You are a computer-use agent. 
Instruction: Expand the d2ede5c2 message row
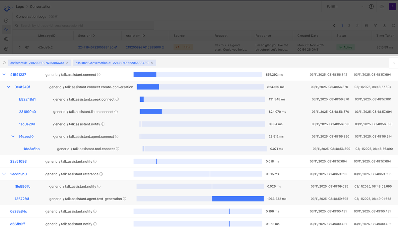pos(19,47)
